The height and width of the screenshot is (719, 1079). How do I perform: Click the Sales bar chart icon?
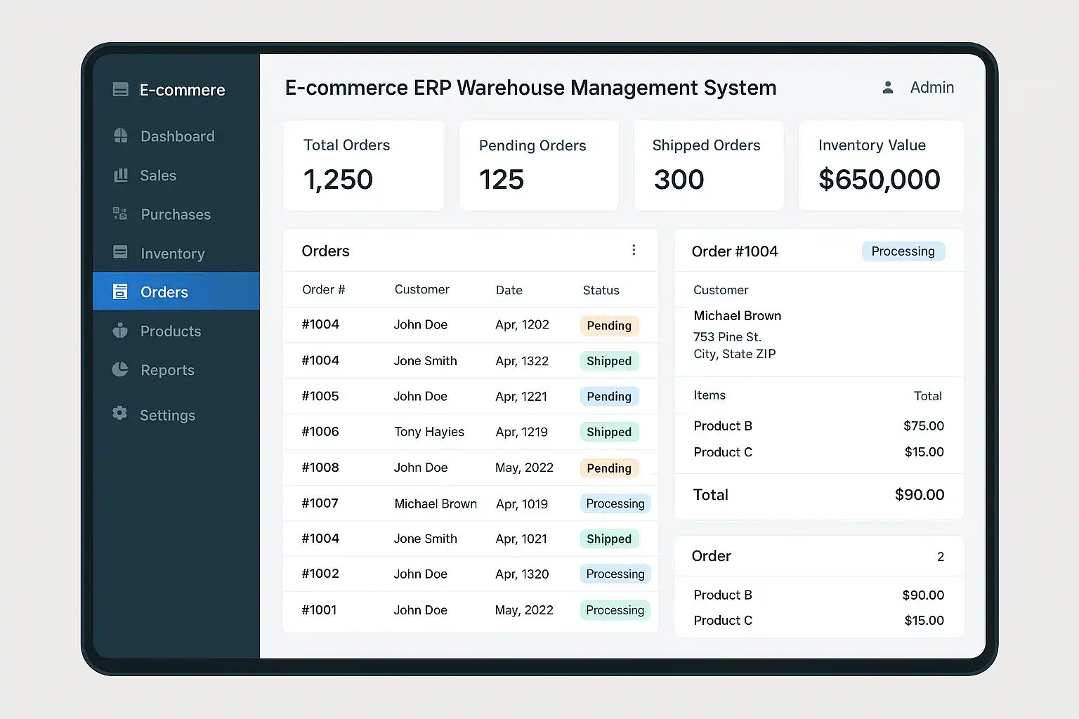click(x=121, y=175)
